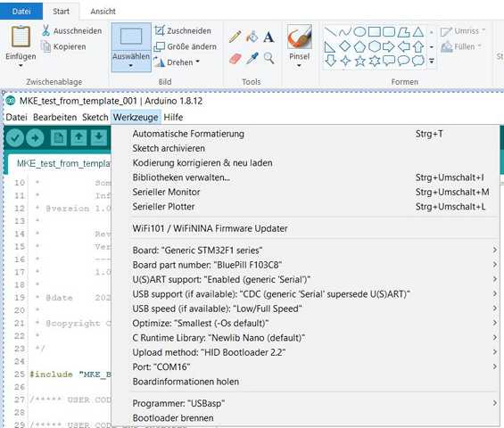Open the Einfügen dropdown arrow

click(x=21, y=66)
